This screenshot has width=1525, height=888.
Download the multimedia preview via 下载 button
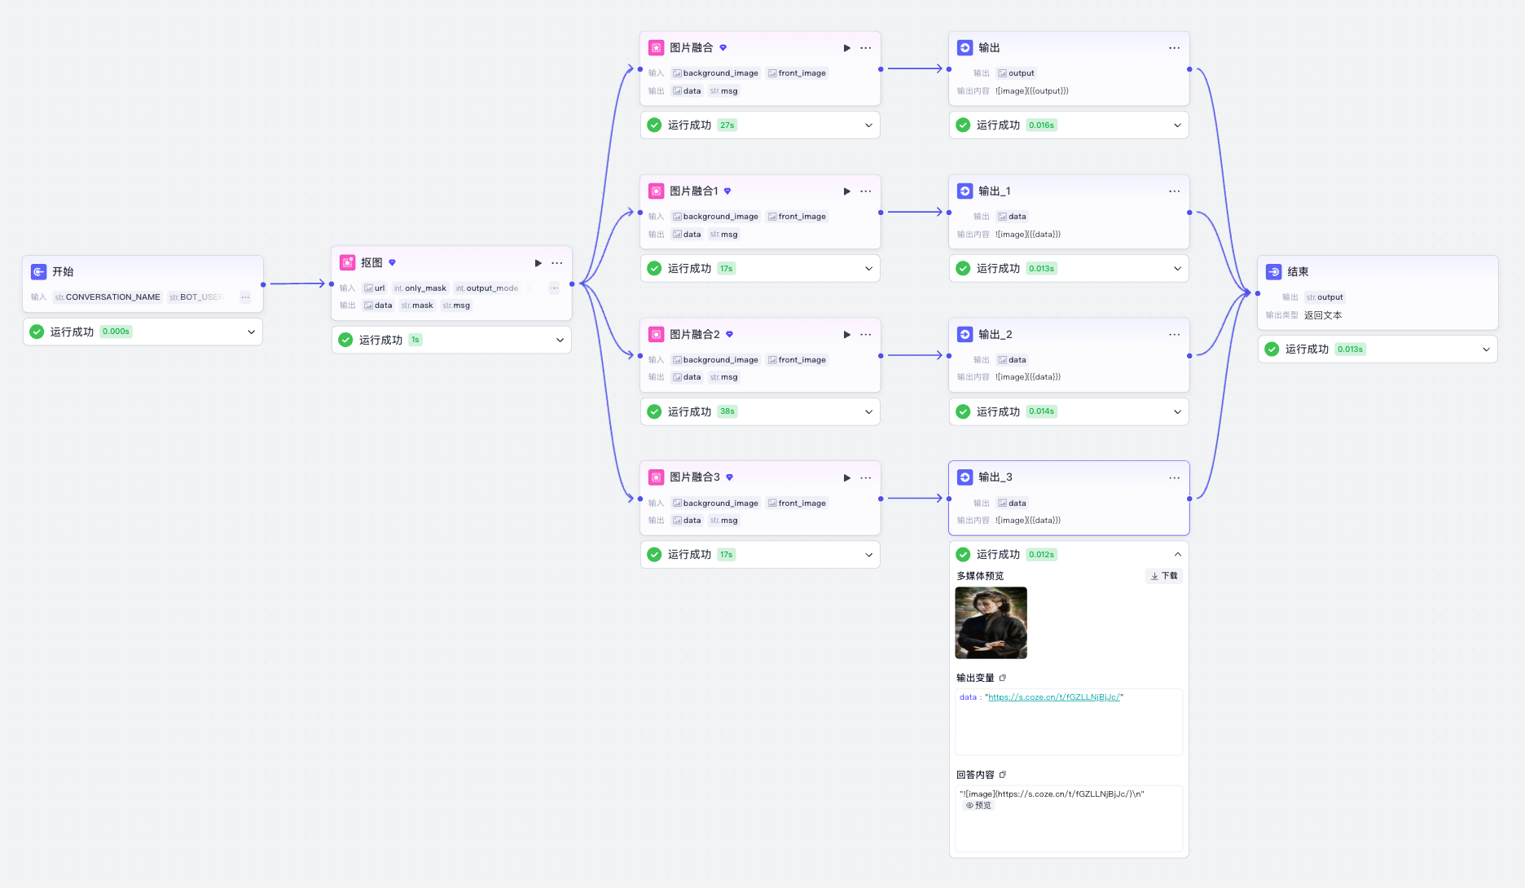tap(1164, 576)
